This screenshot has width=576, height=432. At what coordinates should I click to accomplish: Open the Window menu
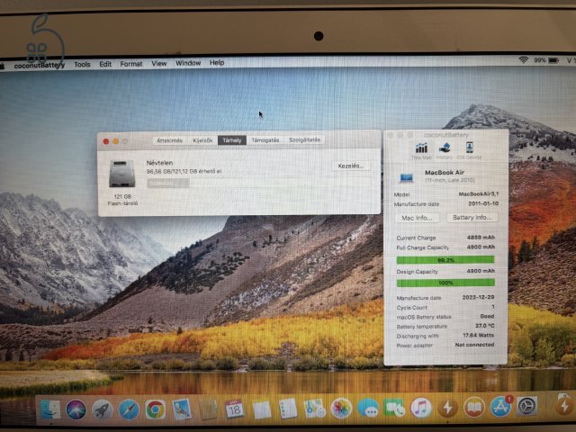click(188, 63)
